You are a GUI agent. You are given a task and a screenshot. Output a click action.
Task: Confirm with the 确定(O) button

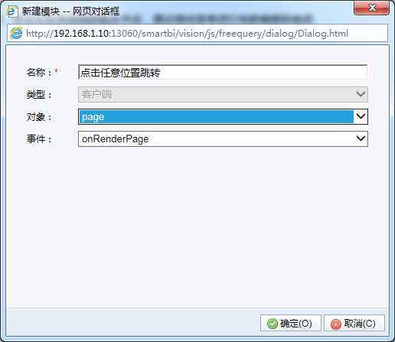tap(291, 323)
